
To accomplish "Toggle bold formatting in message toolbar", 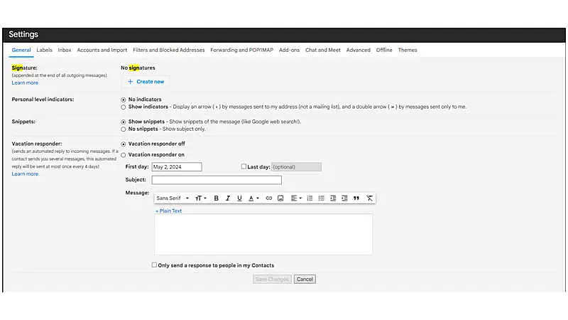I will [x=217, y=198].
